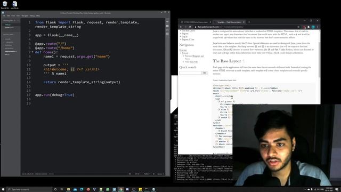
Task: Open The Base Layout link in docs sidebar
Action: click(189, 31)
